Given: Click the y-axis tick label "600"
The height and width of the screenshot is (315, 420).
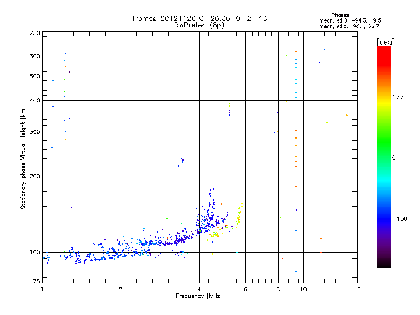Looking at the screenshot, I should (x=35, y=56).
